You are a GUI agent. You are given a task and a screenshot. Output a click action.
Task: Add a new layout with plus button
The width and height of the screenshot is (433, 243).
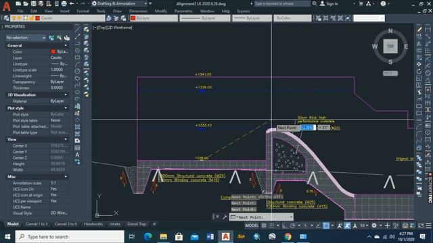tap(154, 224)
